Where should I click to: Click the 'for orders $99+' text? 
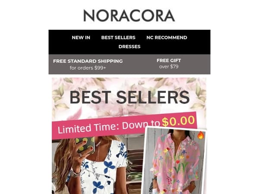click(x=88, y=68)
